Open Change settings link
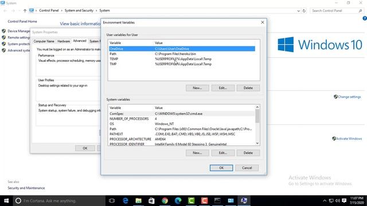 (349, 97)
